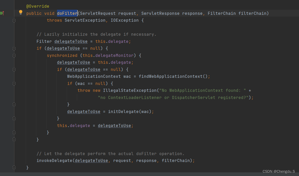Screen dimensions: 299x176
Task: Click the "no ContextLoaderListener or DispatcherServlet registered?" string
Action: [x=173, y=98]
